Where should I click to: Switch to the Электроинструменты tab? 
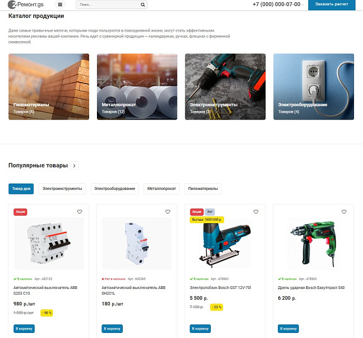62,189
